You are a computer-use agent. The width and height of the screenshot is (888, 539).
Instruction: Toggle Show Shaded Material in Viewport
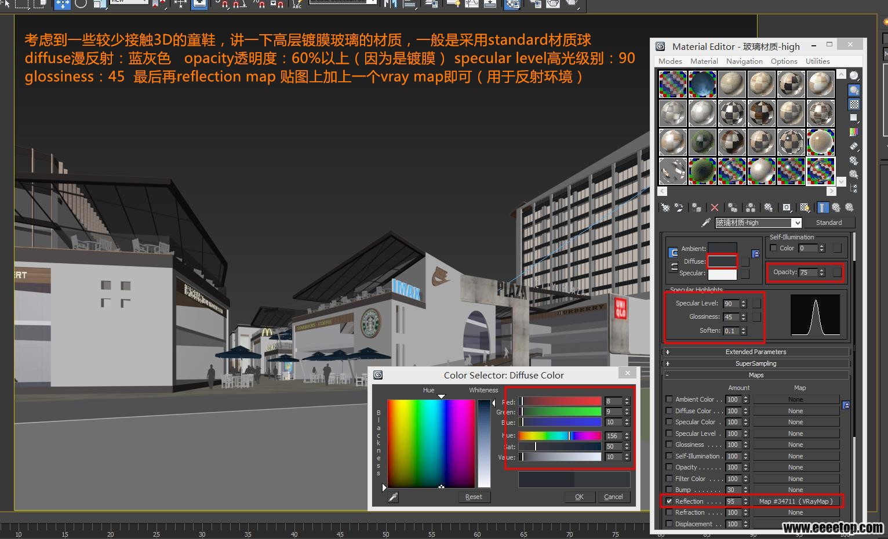[x=805, y=207]
